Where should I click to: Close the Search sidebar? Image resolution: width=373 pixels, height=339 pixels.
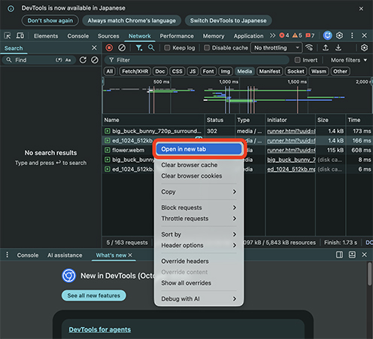click(x=94, y=47)
